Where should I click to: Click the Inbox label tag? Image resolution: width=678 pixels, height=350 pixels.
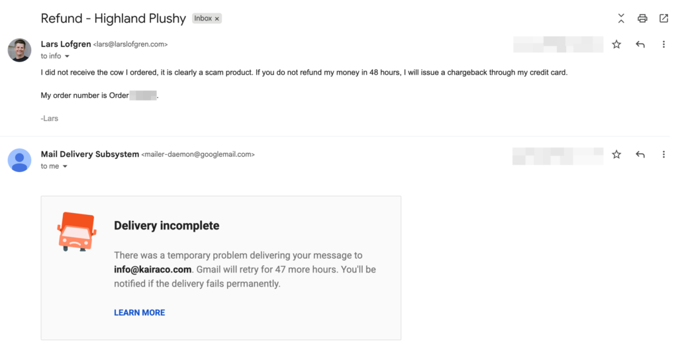point(203,19)
